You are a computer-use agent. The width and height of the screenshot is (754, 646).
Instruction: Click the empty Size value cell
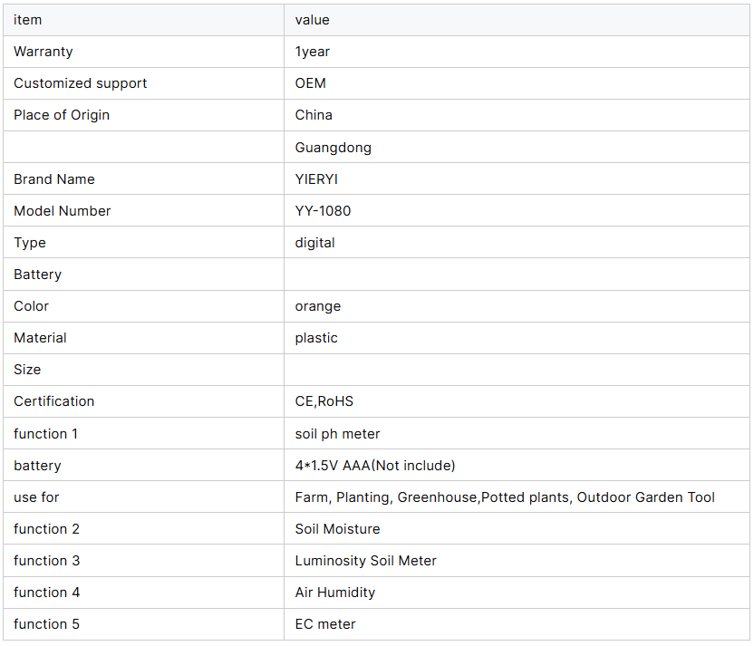pos(517,370)
